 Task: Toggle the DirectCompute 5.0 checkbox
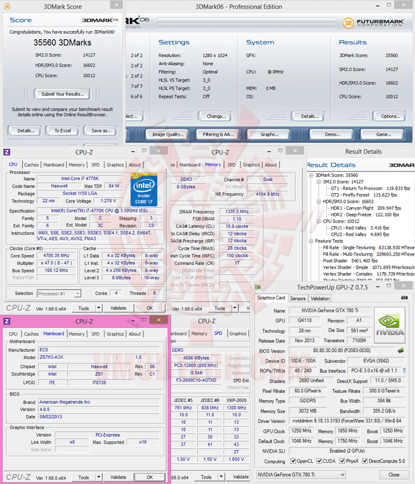pos(365,461)
